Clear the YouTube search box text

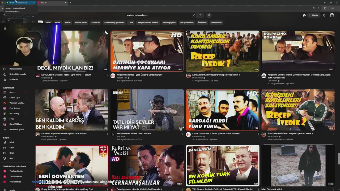193,15
